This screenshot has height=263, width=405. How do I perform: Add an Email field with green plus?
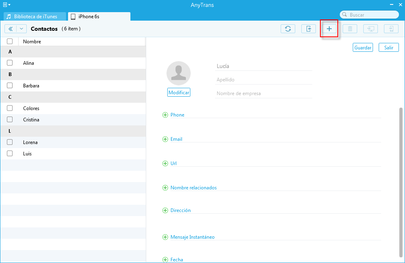[165, 139]
